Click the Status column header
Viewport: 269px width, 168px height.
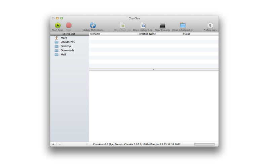pos(200,34)
